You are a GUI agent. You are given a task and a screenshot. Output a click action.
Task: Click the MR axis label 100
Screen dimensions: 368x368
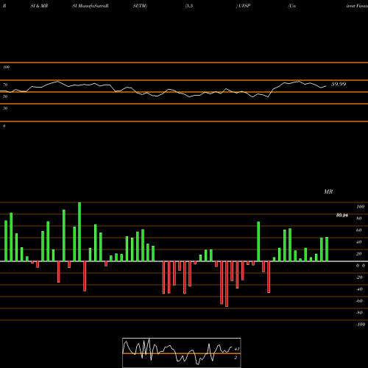pos(361,207)
